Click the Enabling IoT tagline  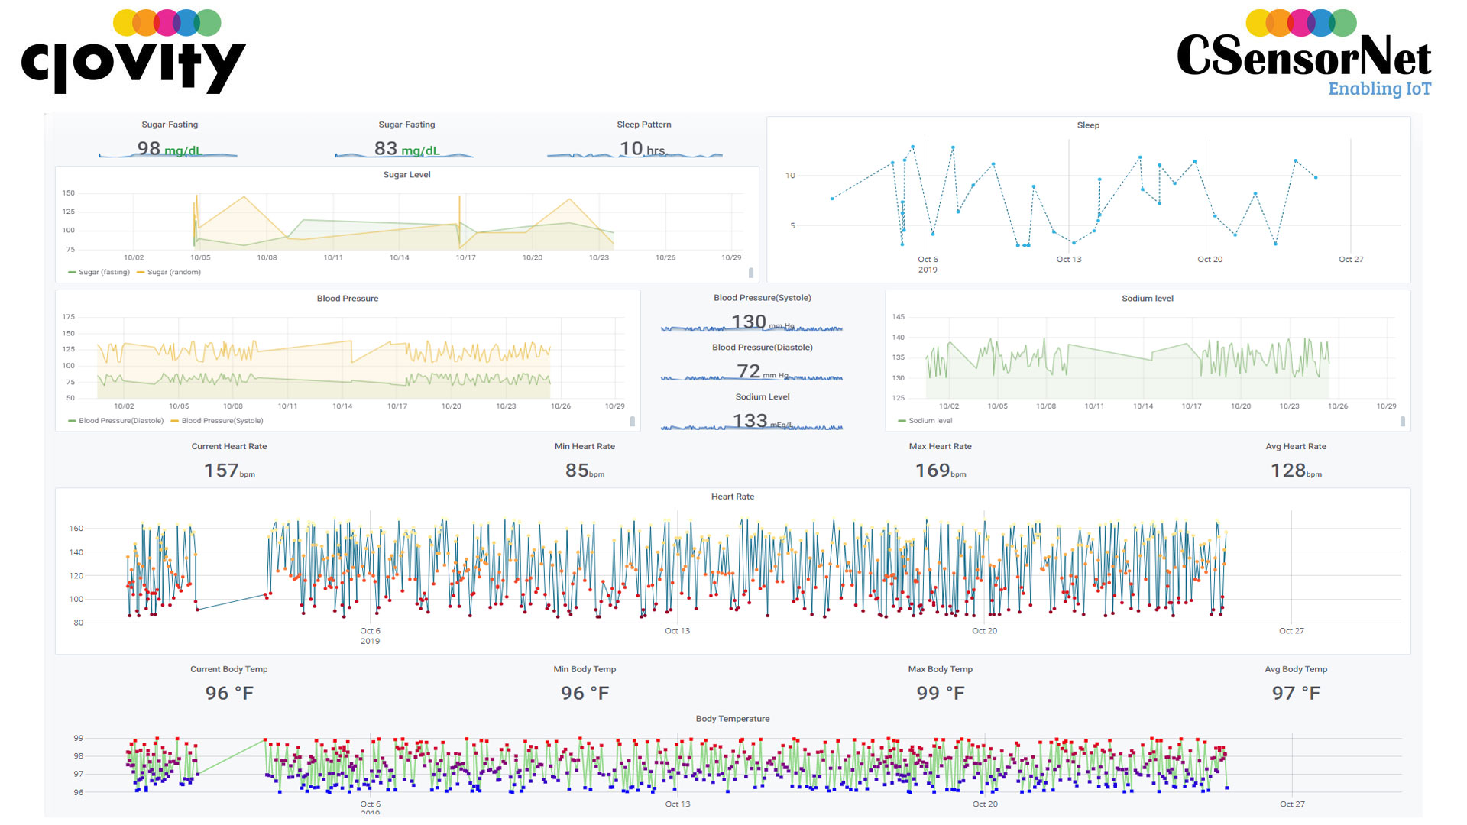(x=1379, y=89)
